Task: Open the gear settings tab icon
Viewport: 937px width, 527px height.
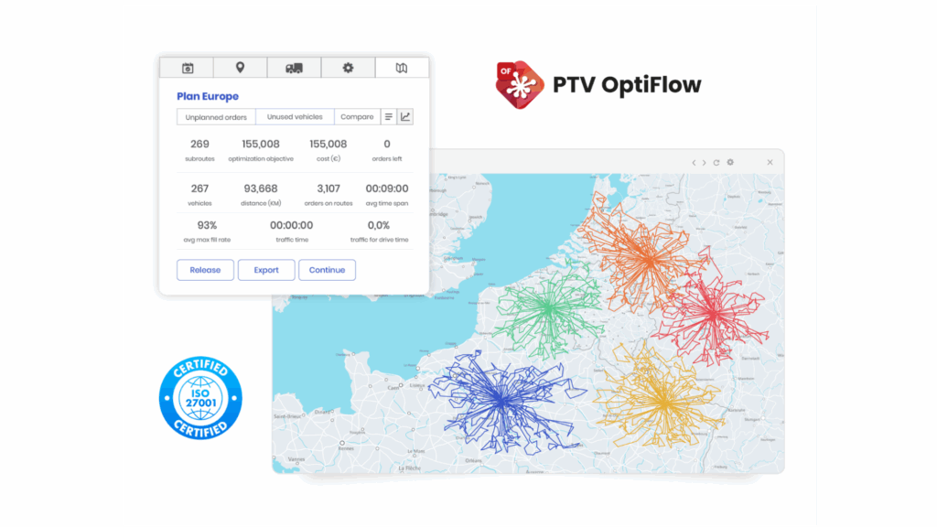Action: click(348, 67)
